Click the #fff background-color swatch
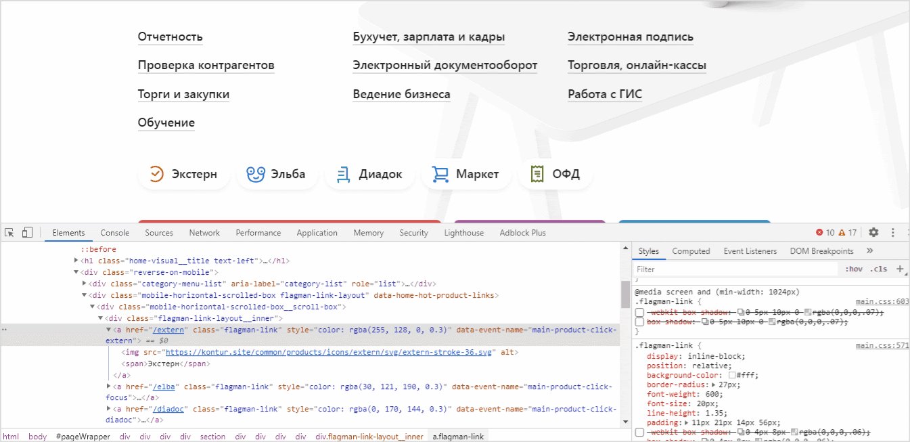The image size is (910, 442). pos(732,375)
